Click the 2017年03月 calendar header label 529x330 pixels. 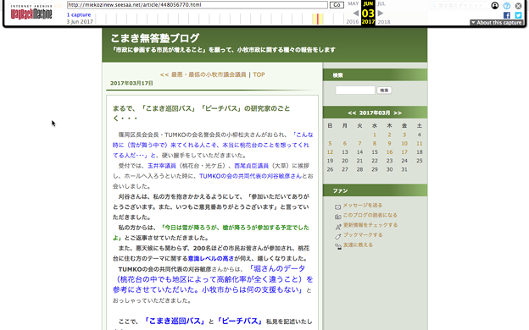375,113
